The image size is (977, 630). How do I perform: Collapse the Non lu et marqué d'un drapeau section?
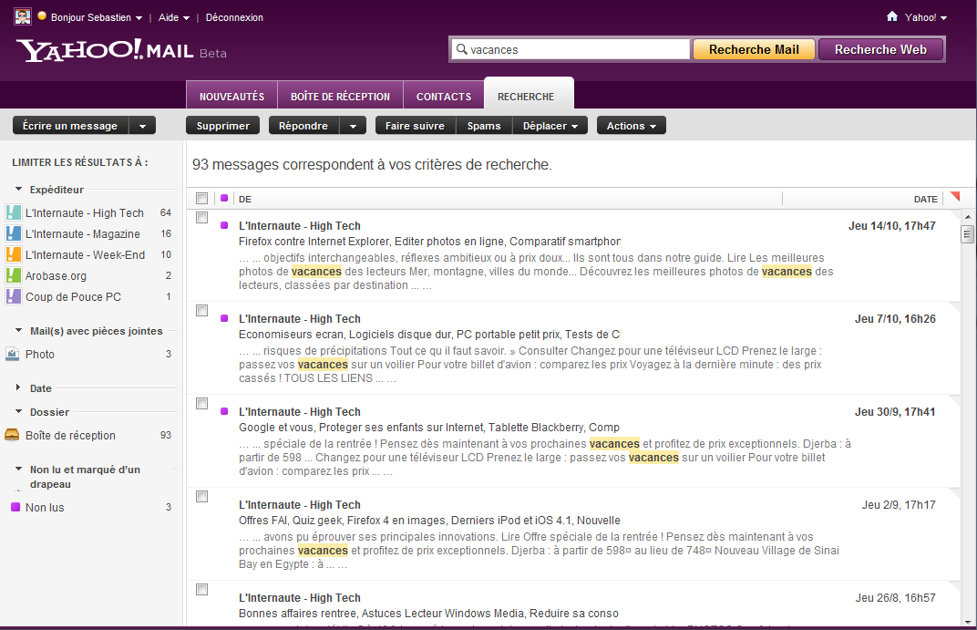click(19, 469)
